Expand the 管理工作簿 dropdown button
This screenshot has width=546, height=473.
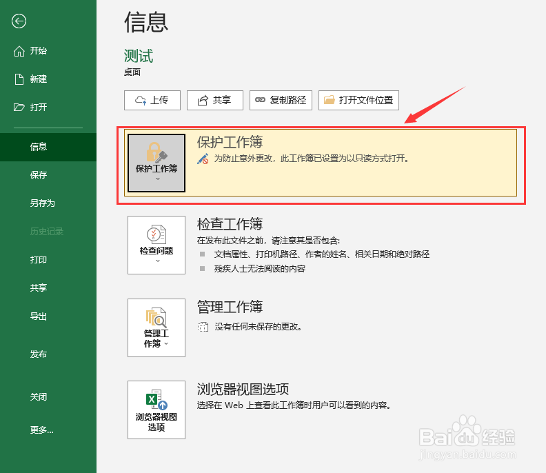click(156, 328)
